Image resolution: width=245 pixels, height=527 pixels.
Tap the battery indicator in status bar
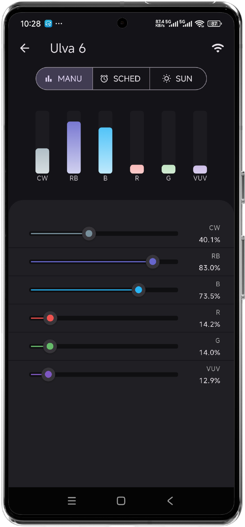(215, 24)
